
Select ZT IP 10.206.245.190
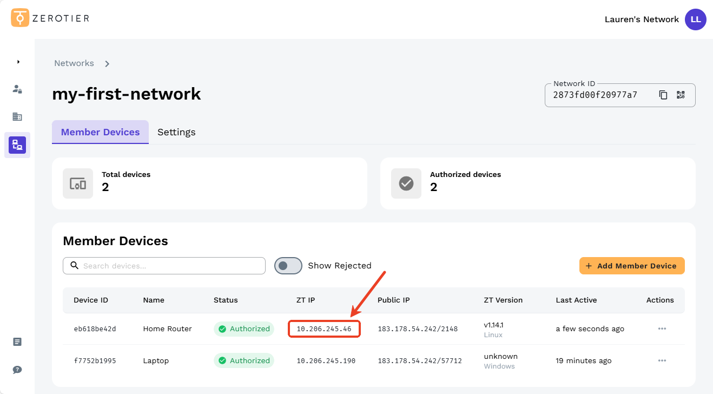coord(326,361)
